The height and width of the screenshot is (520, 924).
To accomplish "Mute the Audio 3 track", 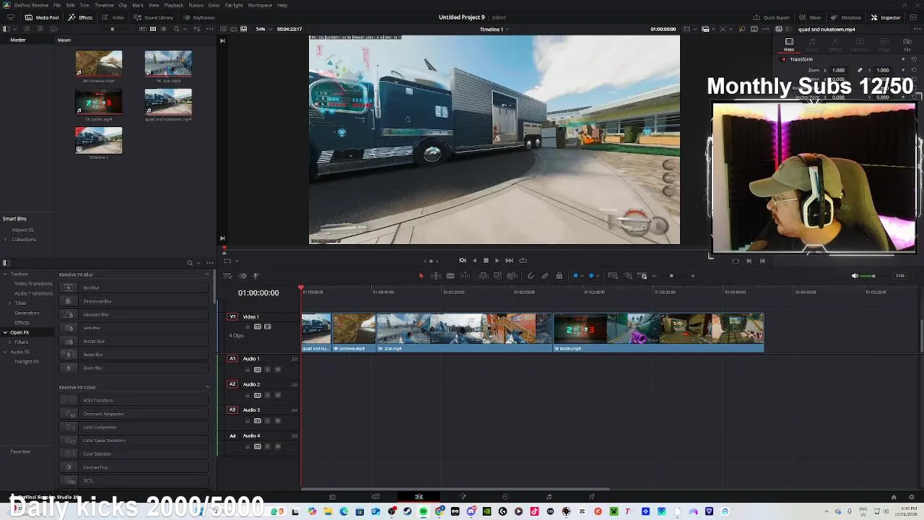I will (x=278, y=421).
